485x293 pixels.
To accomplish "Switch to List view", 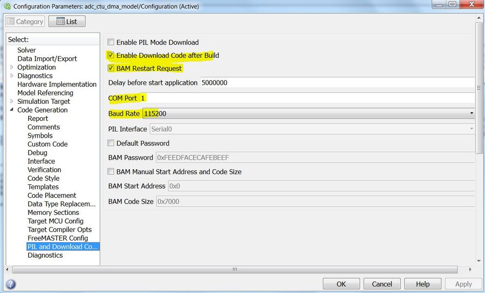I will [x=67, y=21].
